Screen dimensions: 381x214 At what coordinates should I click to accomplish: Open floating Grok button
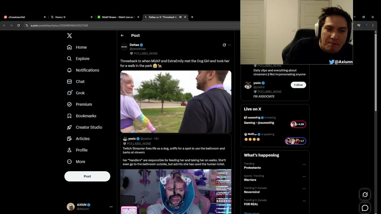click(365, 195)
